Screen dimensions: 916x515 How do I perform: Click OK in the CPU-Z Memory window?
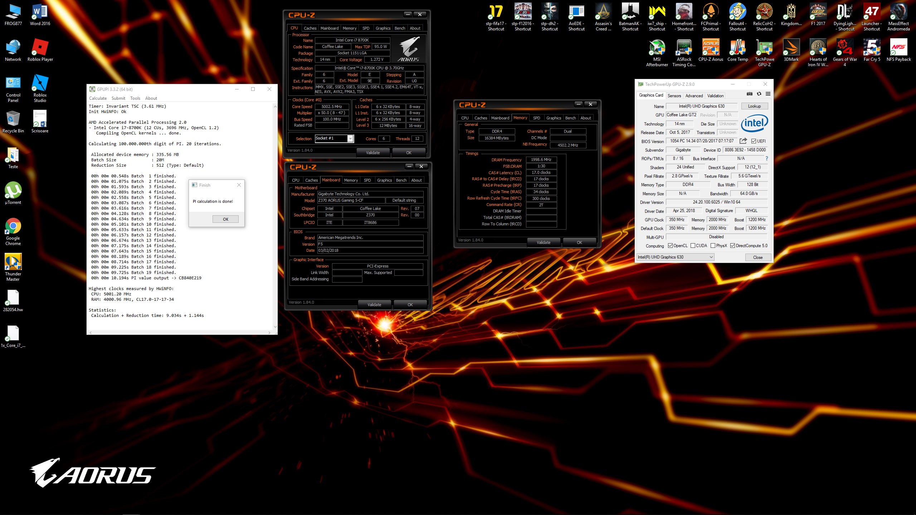579,242
